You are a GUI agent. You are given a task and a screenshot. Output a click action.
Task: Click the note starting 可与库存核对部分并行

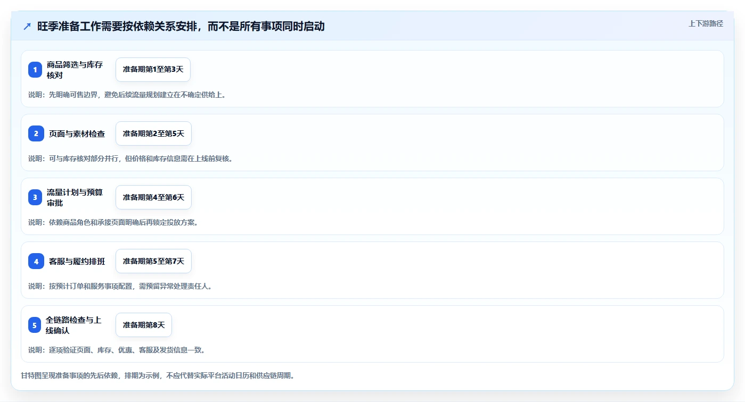(x=130, y=158)
